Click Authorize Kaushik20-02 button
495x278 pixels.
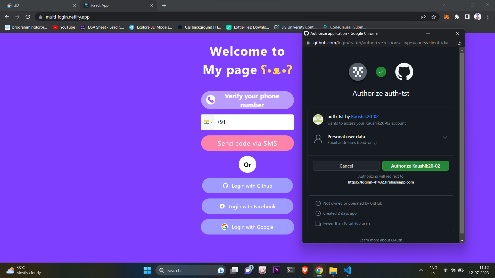415,166
